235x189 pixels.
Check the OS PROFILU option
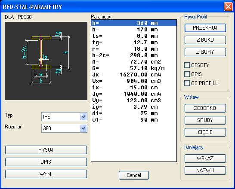(x=187, y=83)
